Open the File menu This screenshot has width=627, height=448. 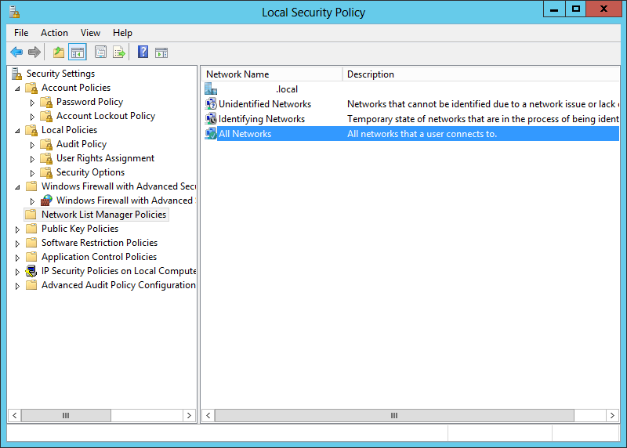[x=21, y=33]
